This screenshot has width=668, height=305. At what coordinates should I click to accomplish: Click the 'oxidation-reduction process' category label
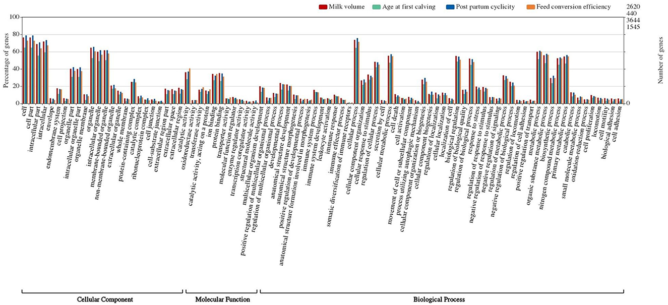581,144
